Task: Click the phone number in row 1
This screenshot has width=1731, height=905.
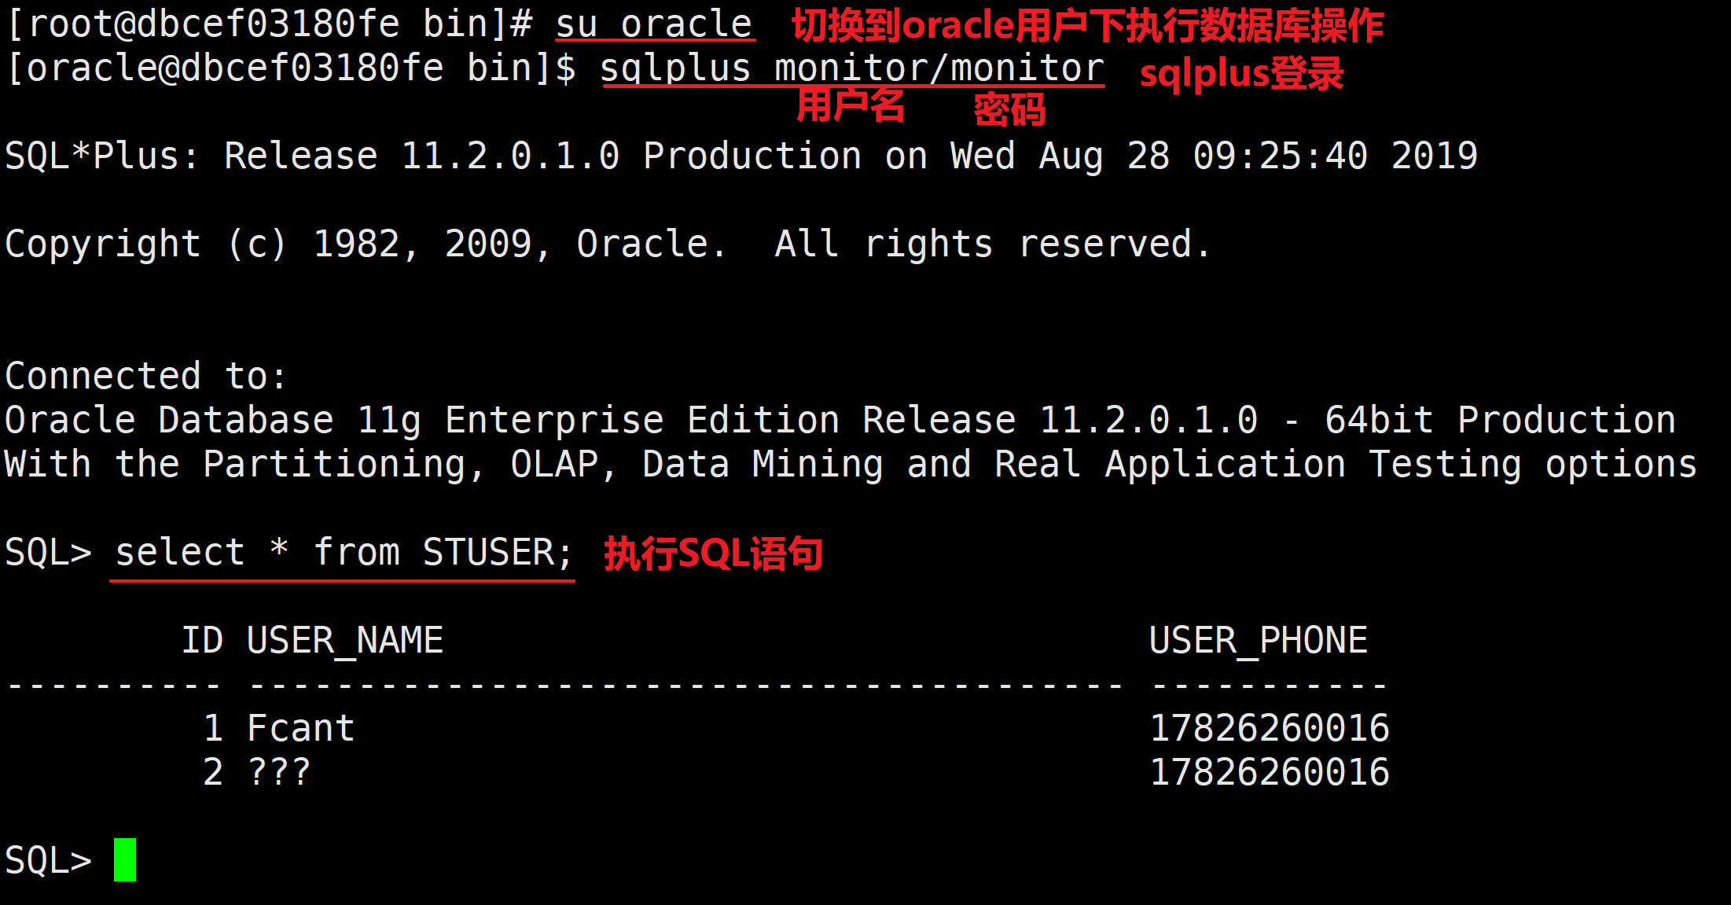Action: 1269,728
